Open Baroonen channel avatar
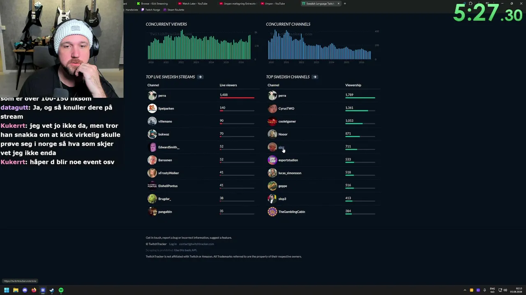The width and height of the screenshot is (526, 295). 152,160
